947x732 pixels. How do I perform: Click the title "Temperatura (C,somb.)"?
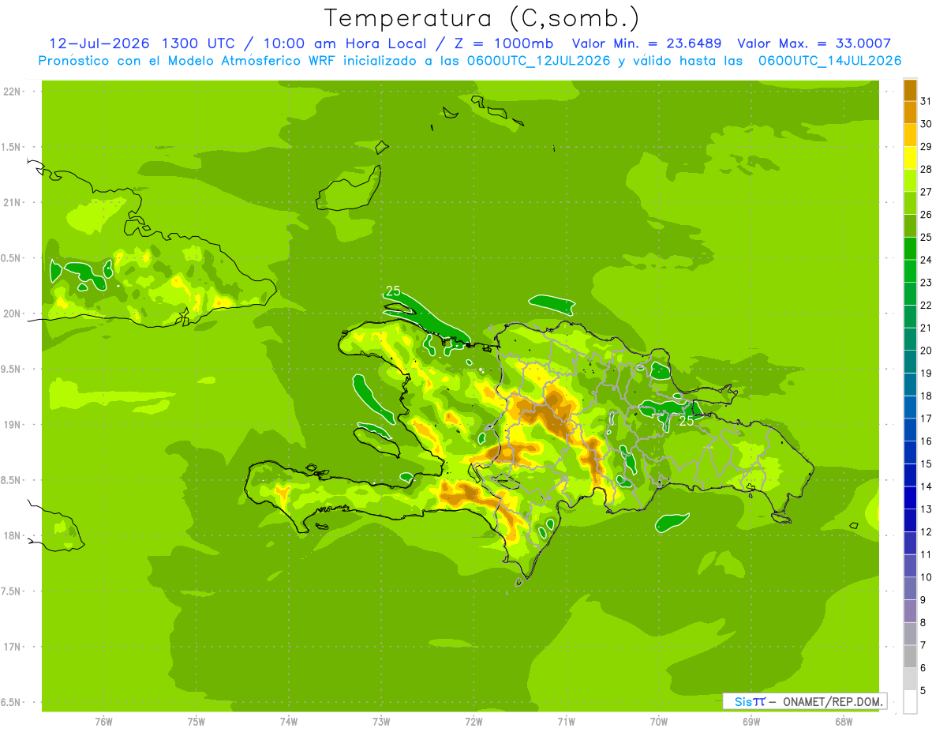coord(482,18)
